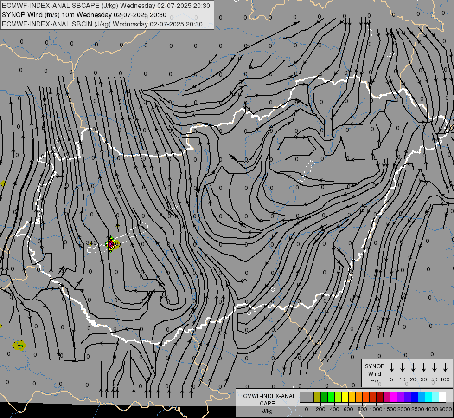Screen dimensions: 454x418
Task: Select the dark red CAPE legend swatch
Action: pos(380,398)
